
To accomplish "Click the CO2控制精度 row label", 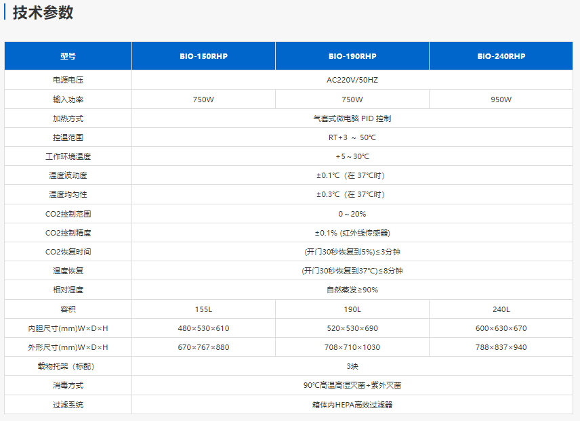I will (68, 233).
